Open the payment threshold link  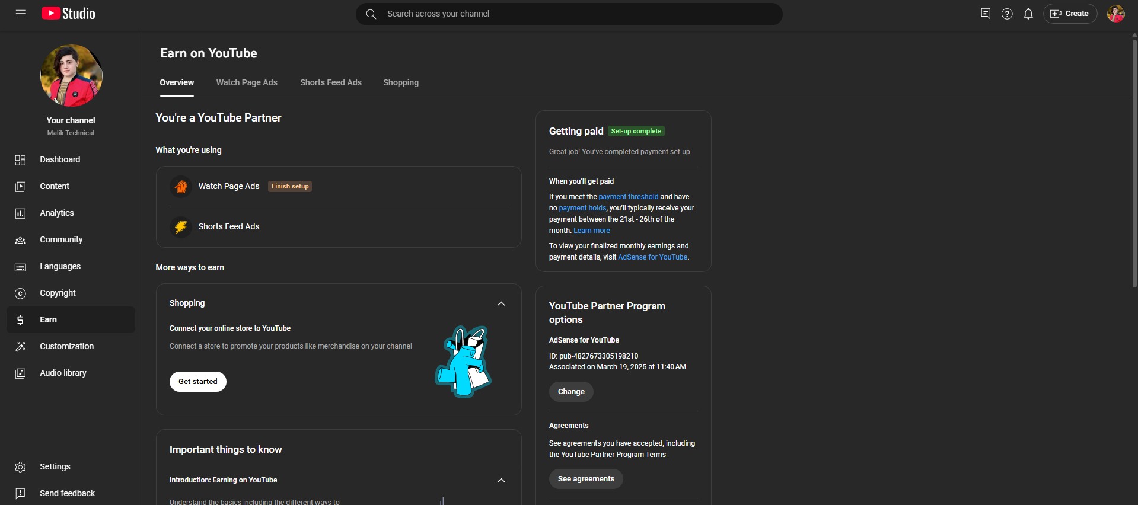[x=628, y=197]
